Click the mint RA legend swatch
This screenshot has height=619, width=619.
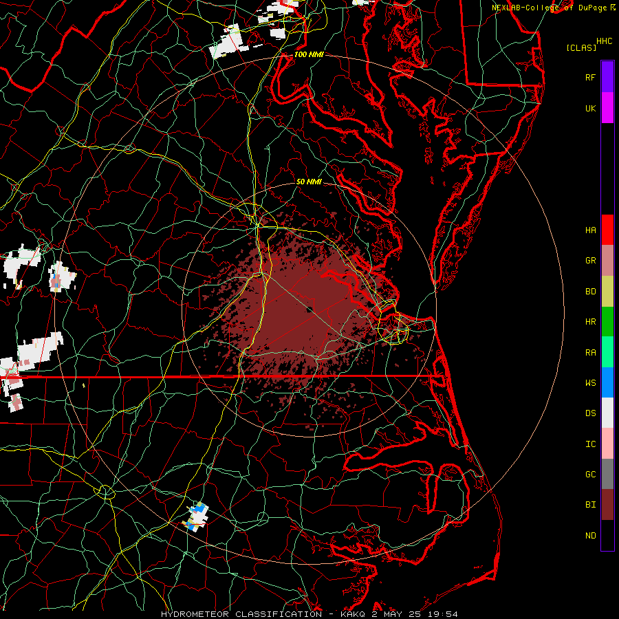607,352
